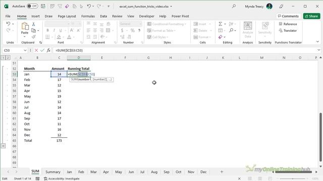Select the Jan sheet tab

(x=69, y=172)
